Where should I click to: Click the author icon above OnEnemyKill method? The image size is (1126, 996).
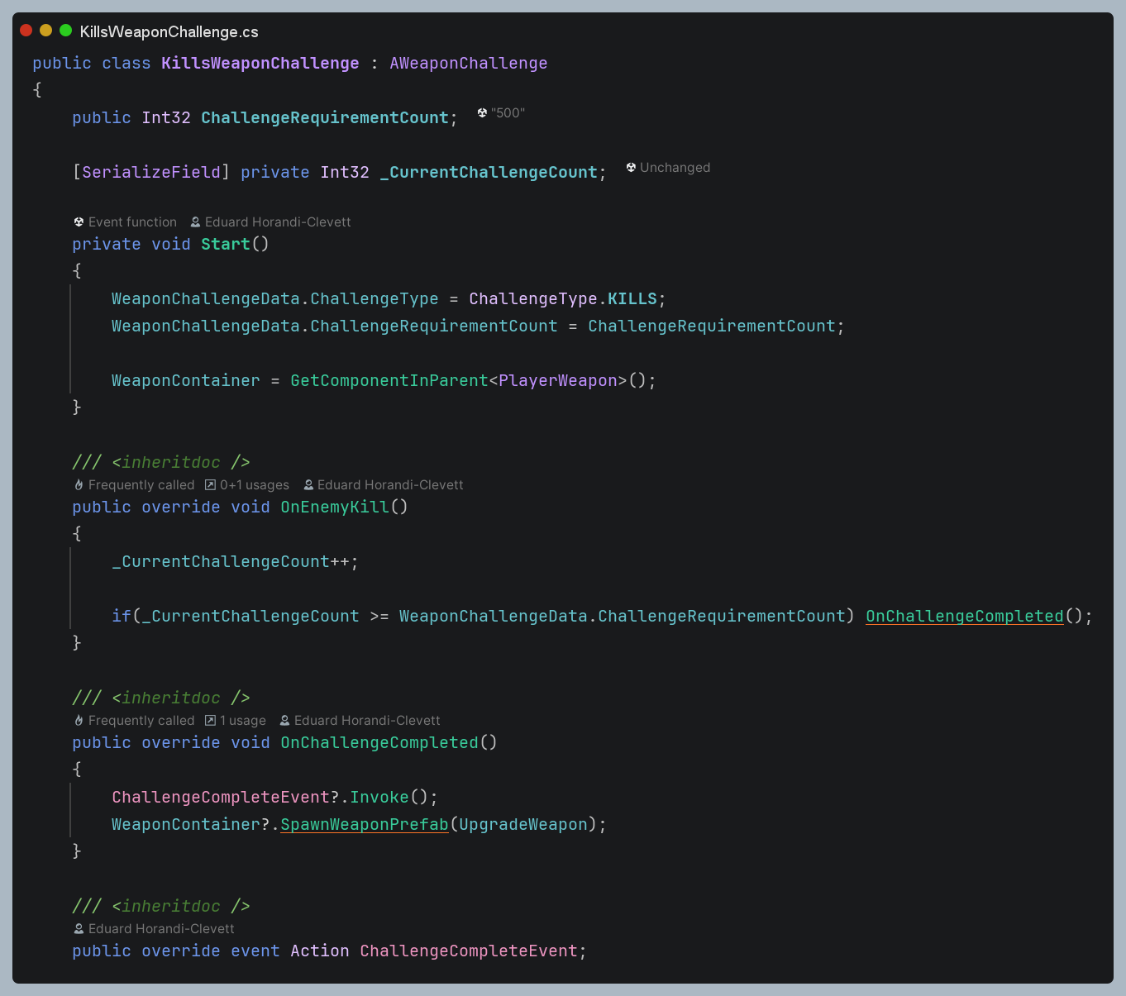coord(308,485)
